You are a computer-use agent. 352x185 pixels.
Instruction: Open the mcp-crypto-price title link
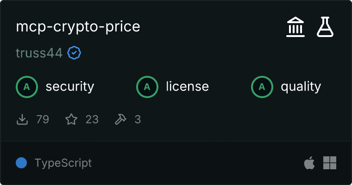coord(78,27)
